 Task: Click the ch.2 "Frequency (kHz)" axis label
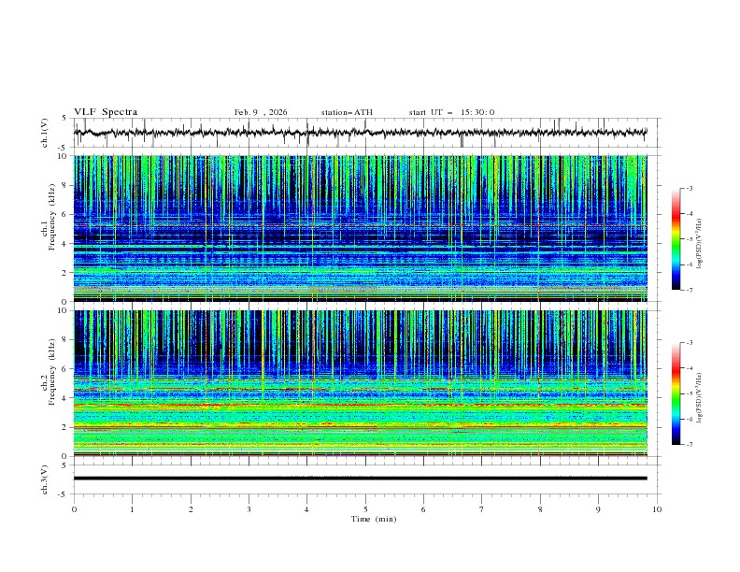coord(52,372)
